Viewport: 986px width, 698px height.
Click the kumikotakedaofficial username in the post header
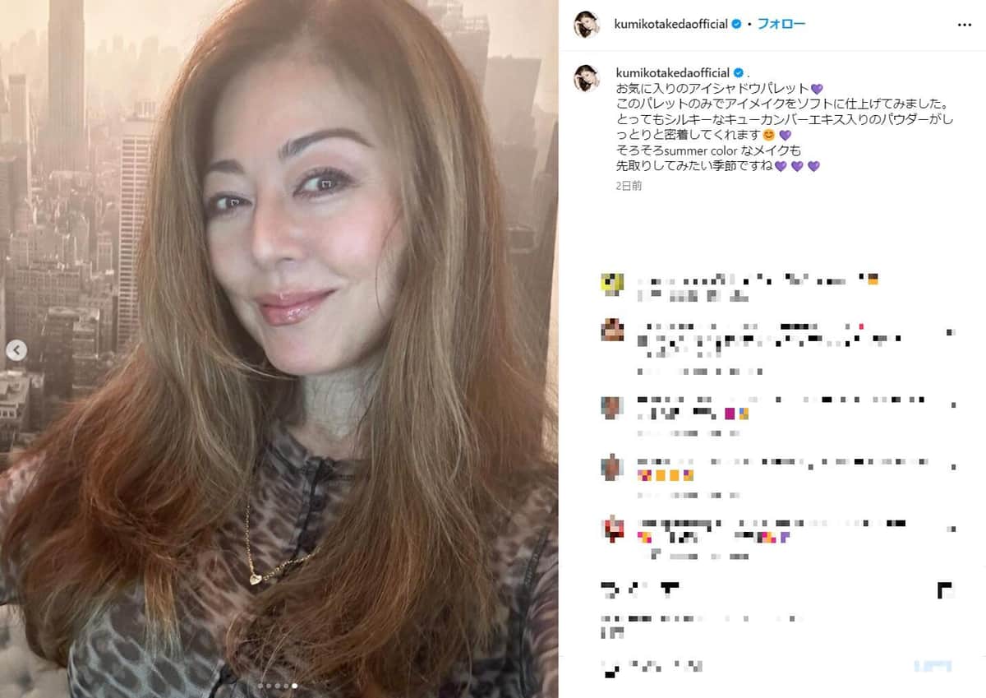click(x=671, y=24)
